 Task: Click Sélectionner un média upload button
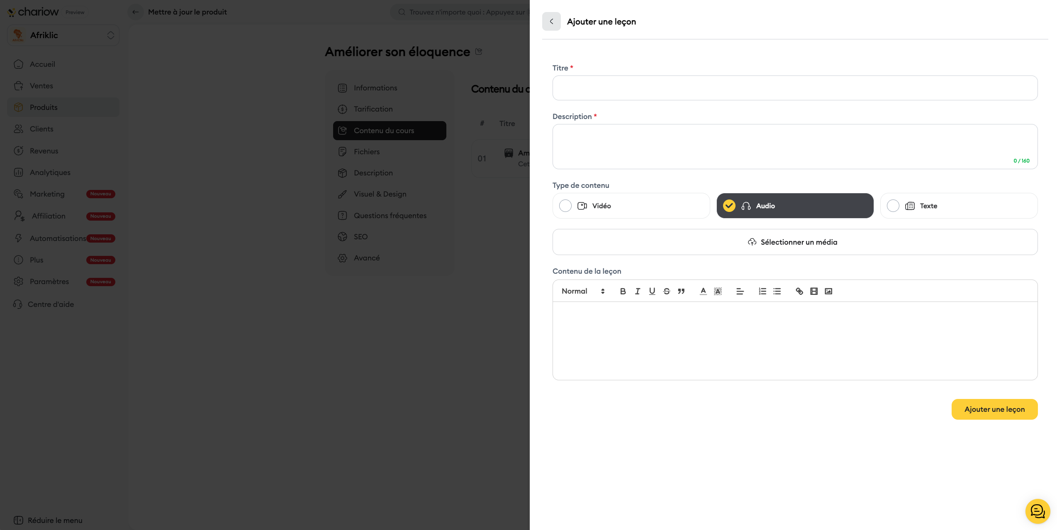[x=795, y=242]
